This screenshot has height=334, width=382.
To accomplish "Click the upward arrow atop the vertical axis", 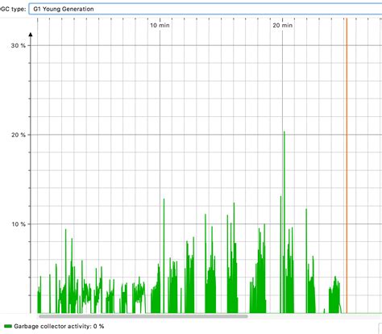I will tap(31, 35).
